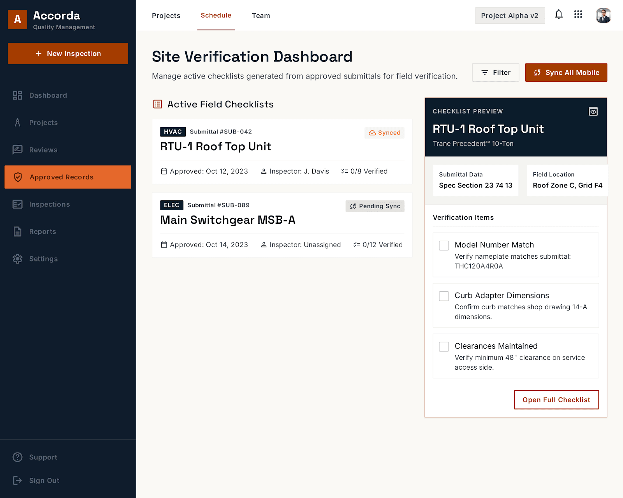
Task: Click Approved: Oct 12, 2023 date
Action: 204,171
